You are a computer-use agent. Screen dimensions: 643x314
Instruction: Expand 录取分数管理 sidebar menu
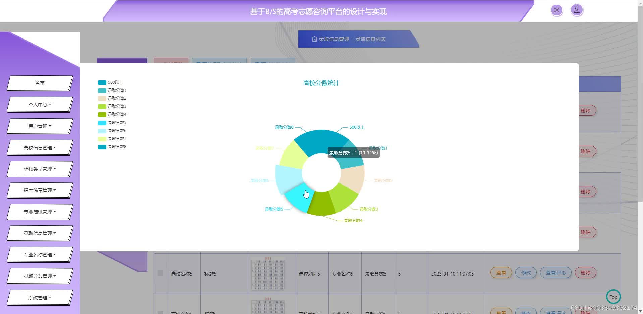(x=40, y=276)
